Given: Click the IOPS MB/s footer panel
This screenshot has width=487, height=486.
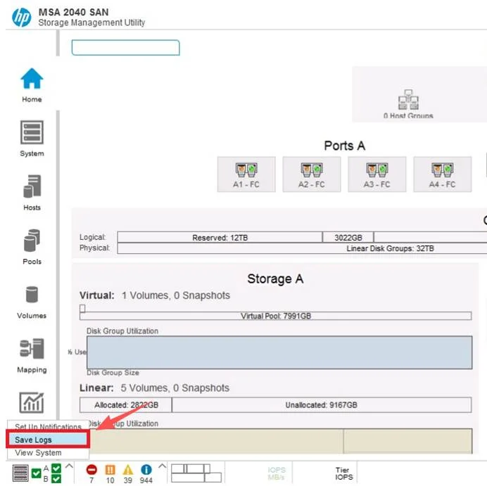Looking at the screenshot, I should [x=276, y=473].
